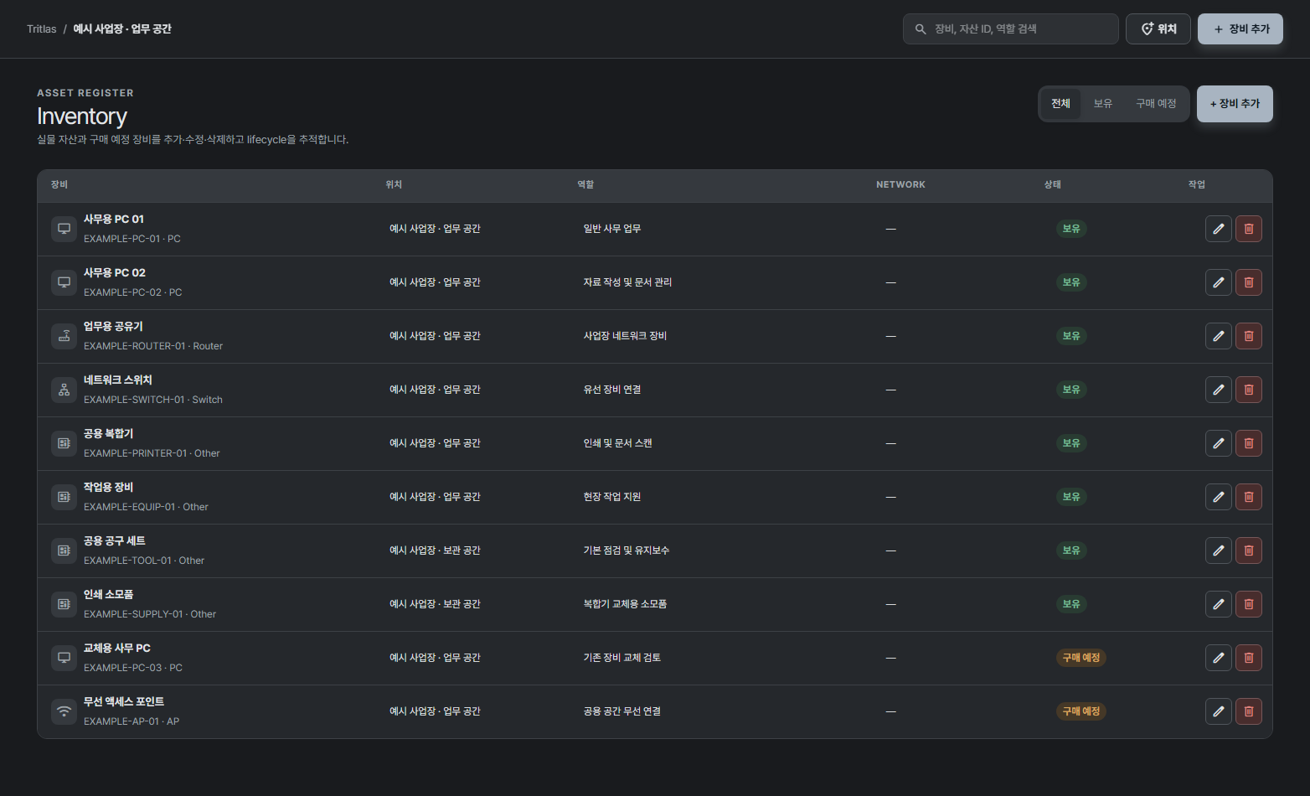This screenshot has width=1310, height=796.
Task: Delete the 교체용 사무 PC row
Action: 1249,658
